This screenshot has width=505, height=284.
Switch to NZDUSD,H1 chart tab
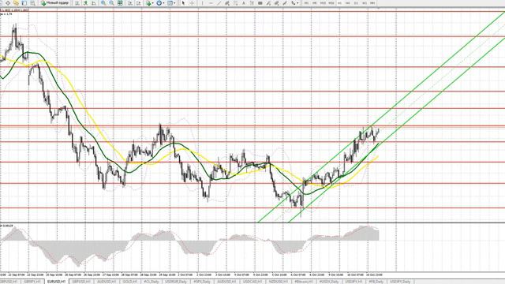(279, 282)
